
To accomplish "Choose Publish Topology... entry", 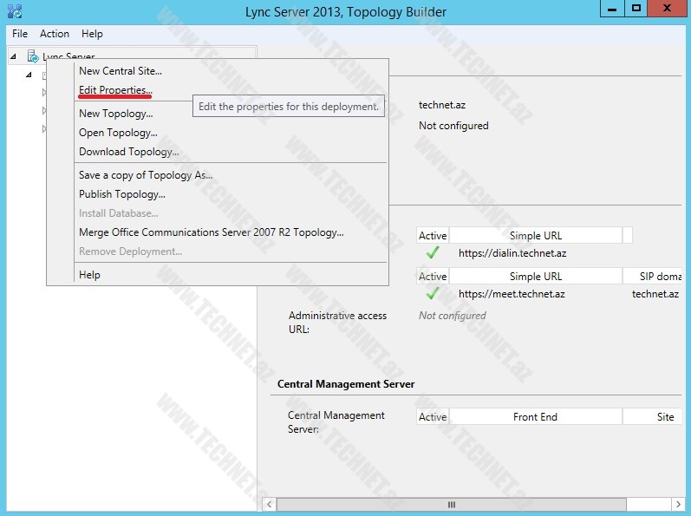I will click(122, 194).
